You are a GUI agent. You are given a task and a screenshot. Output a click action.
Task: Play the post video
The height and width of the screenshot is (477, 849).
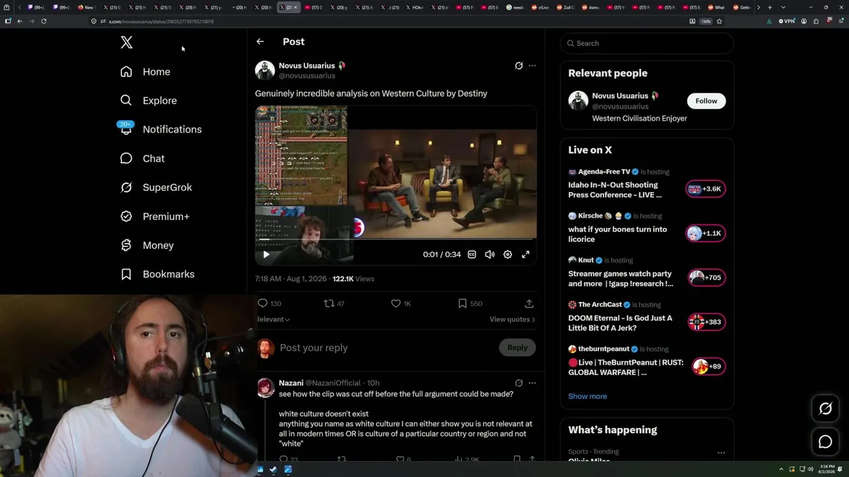tap(266, 254)
